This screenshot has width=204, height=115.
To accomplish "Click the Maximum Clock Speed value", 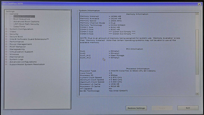I will coord(116,82).
